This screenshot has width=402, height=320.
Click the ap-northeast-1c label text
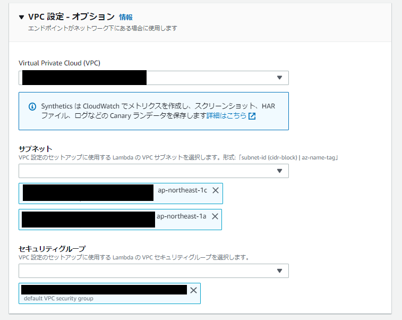click(182, 190)
